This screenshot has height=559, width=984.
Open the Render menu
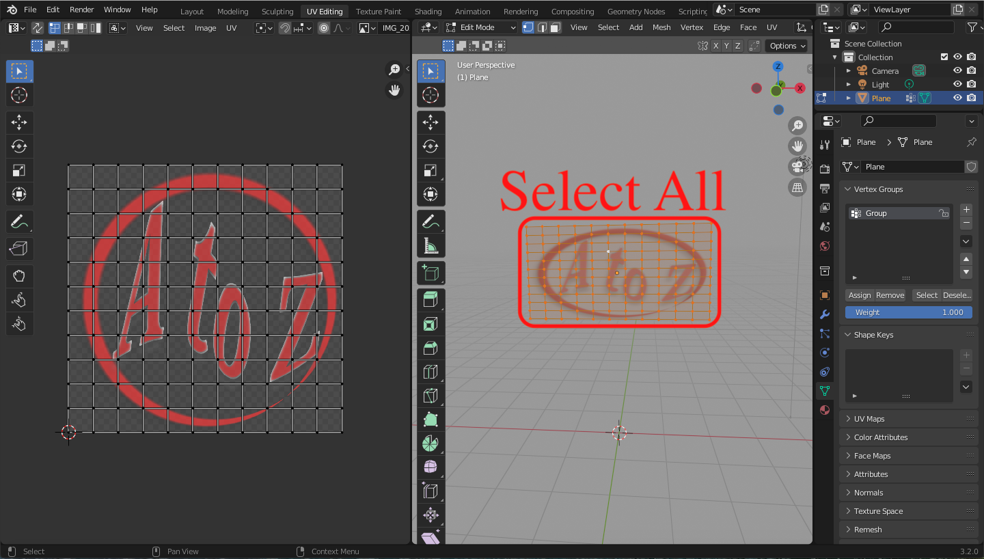pos(82,10)
